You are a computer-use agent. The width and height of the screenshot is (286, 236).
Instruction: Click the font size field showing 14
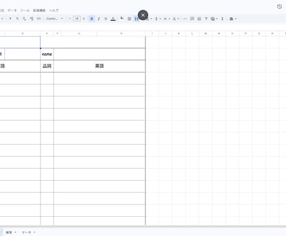coord(76,19)
